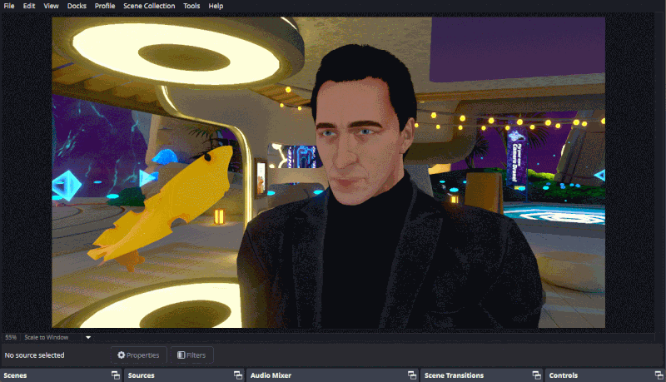Open the Help menu

click(216, 6)
